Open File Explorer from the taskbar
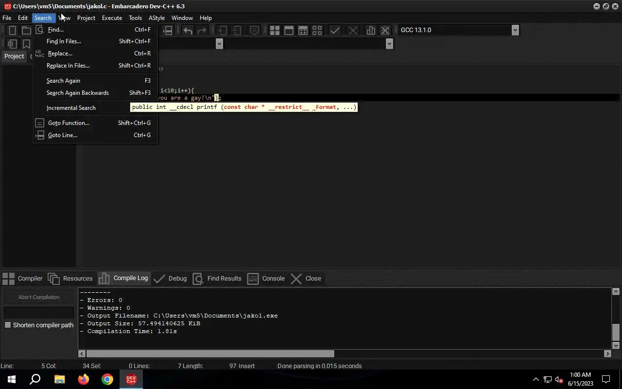The width and height of the screenshot is (622, 389). pyautogui.click(x=59, y=379)
